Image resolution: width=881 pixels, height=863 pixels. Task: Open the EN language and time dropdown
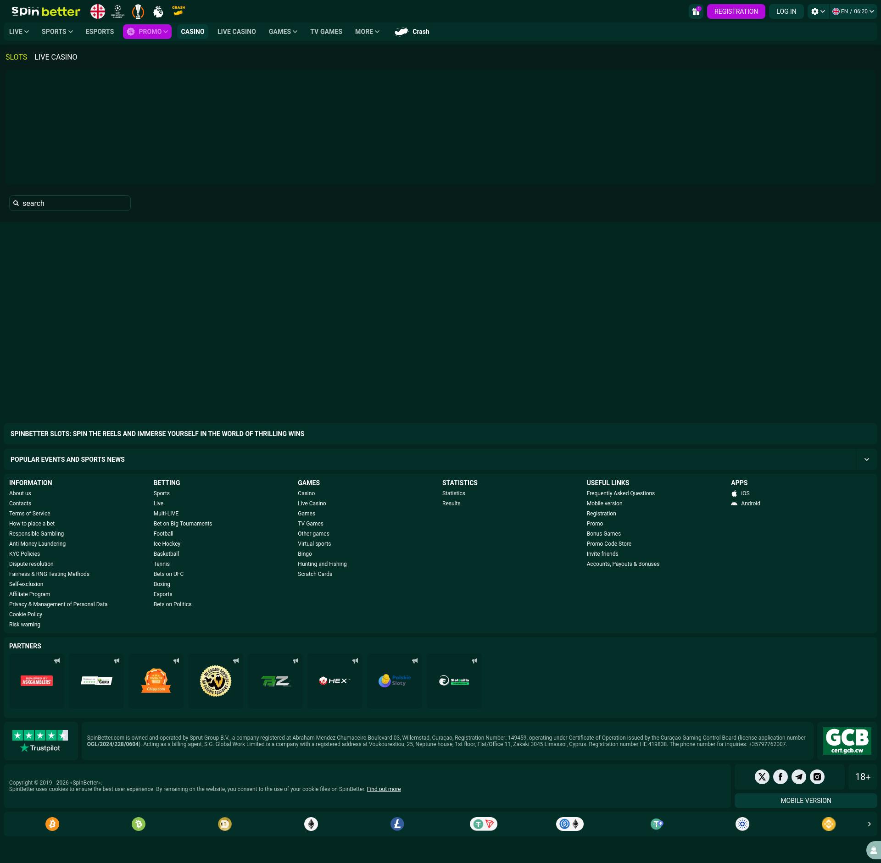click(853, 11)
